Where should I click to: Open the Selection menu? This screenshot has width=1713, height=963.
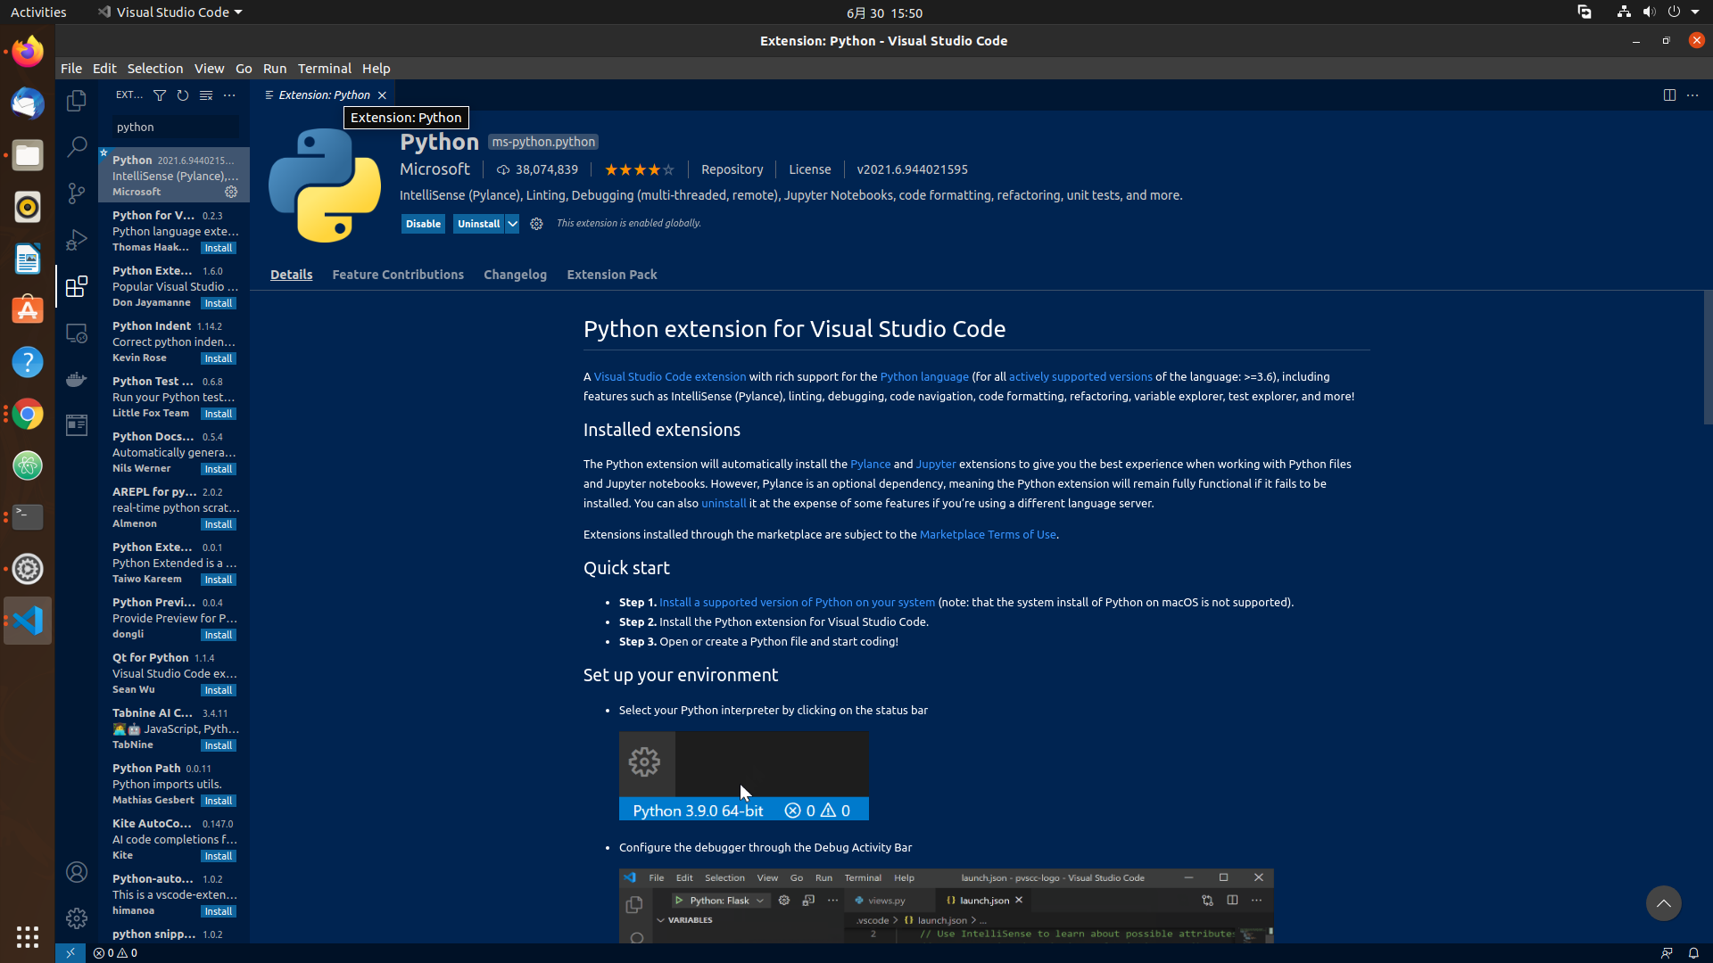click(x=155, y=69)
